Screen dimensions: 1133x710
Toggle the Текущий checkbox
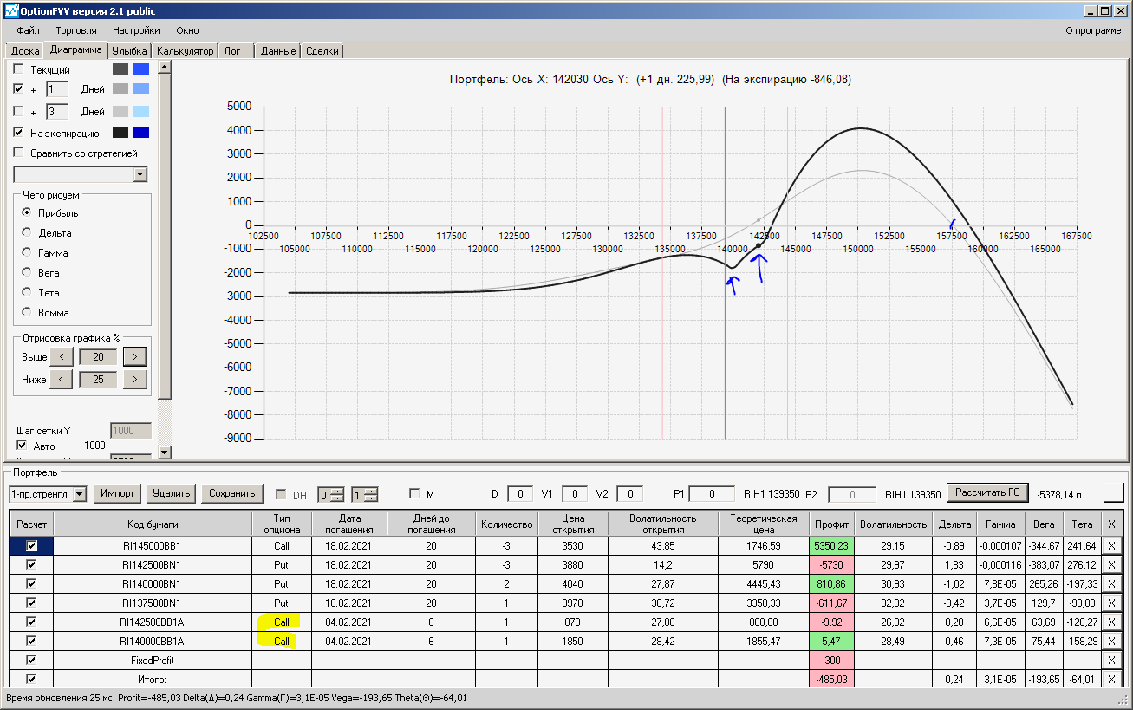tap(18, 69)
